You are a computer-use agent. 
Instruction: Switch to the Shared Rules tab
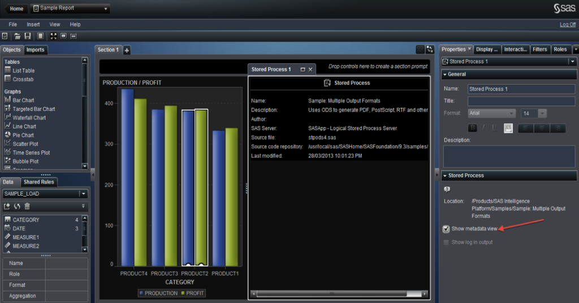click(39, 182)
